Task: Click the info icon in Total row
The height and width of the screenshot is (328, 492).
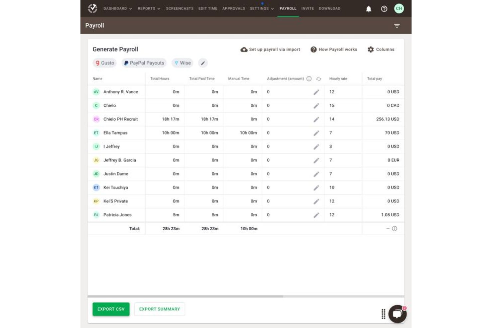Action: 394,229
